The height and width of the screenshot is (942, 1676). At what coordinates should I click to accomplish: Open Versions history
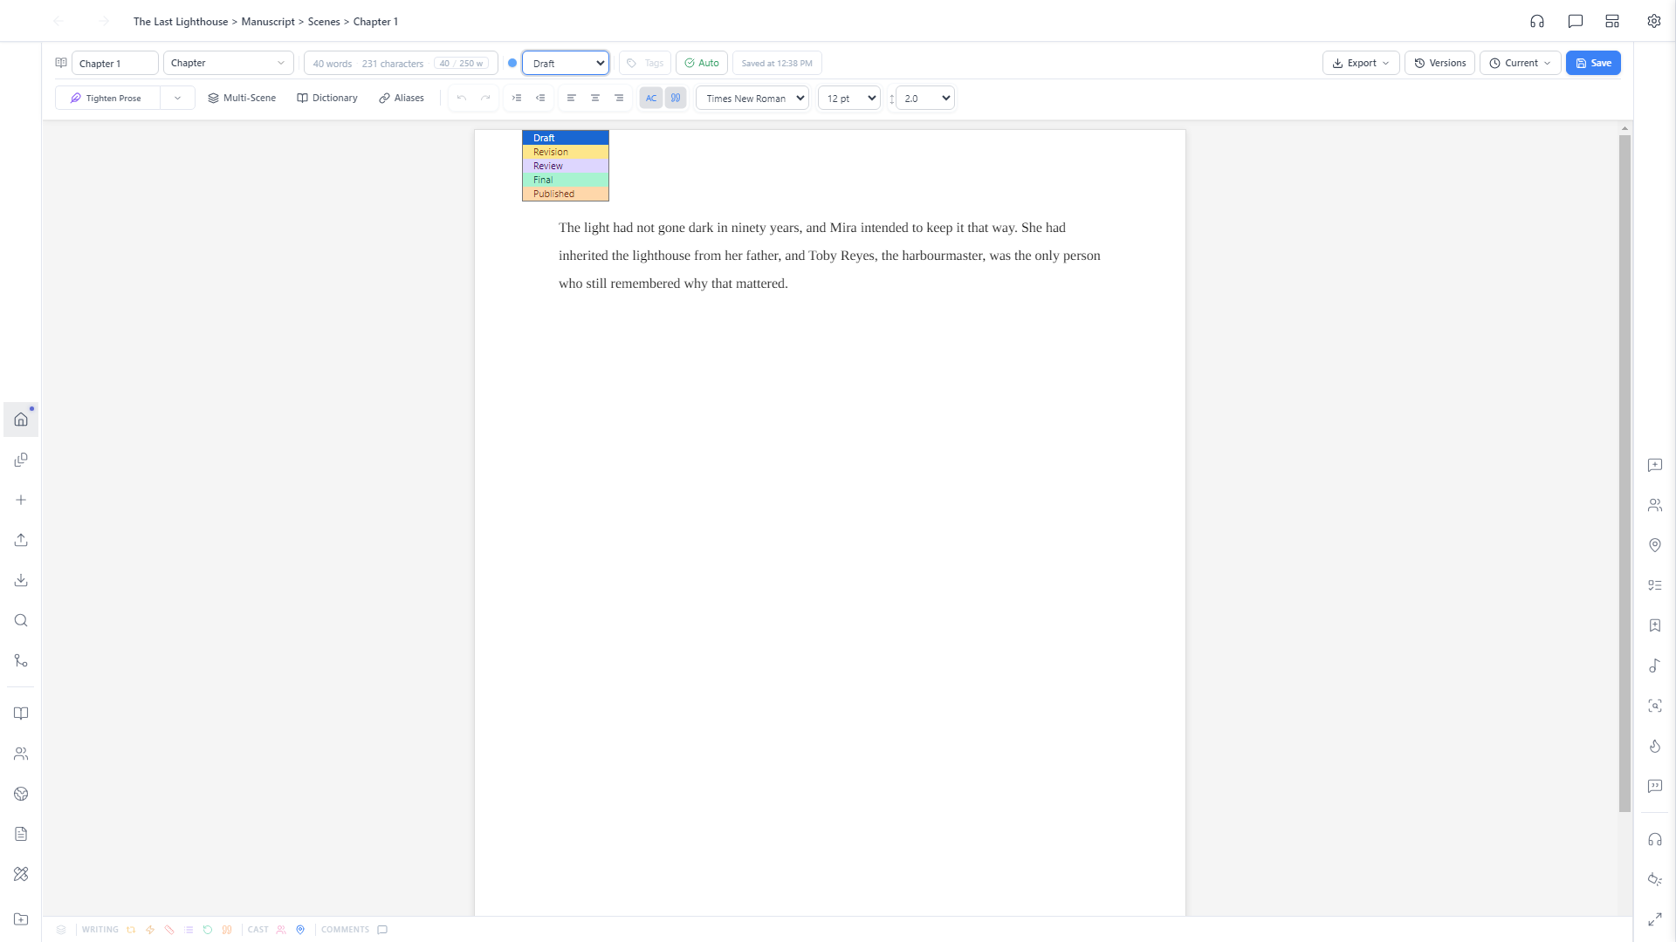pyautogui.click(x=1439, y=63)
